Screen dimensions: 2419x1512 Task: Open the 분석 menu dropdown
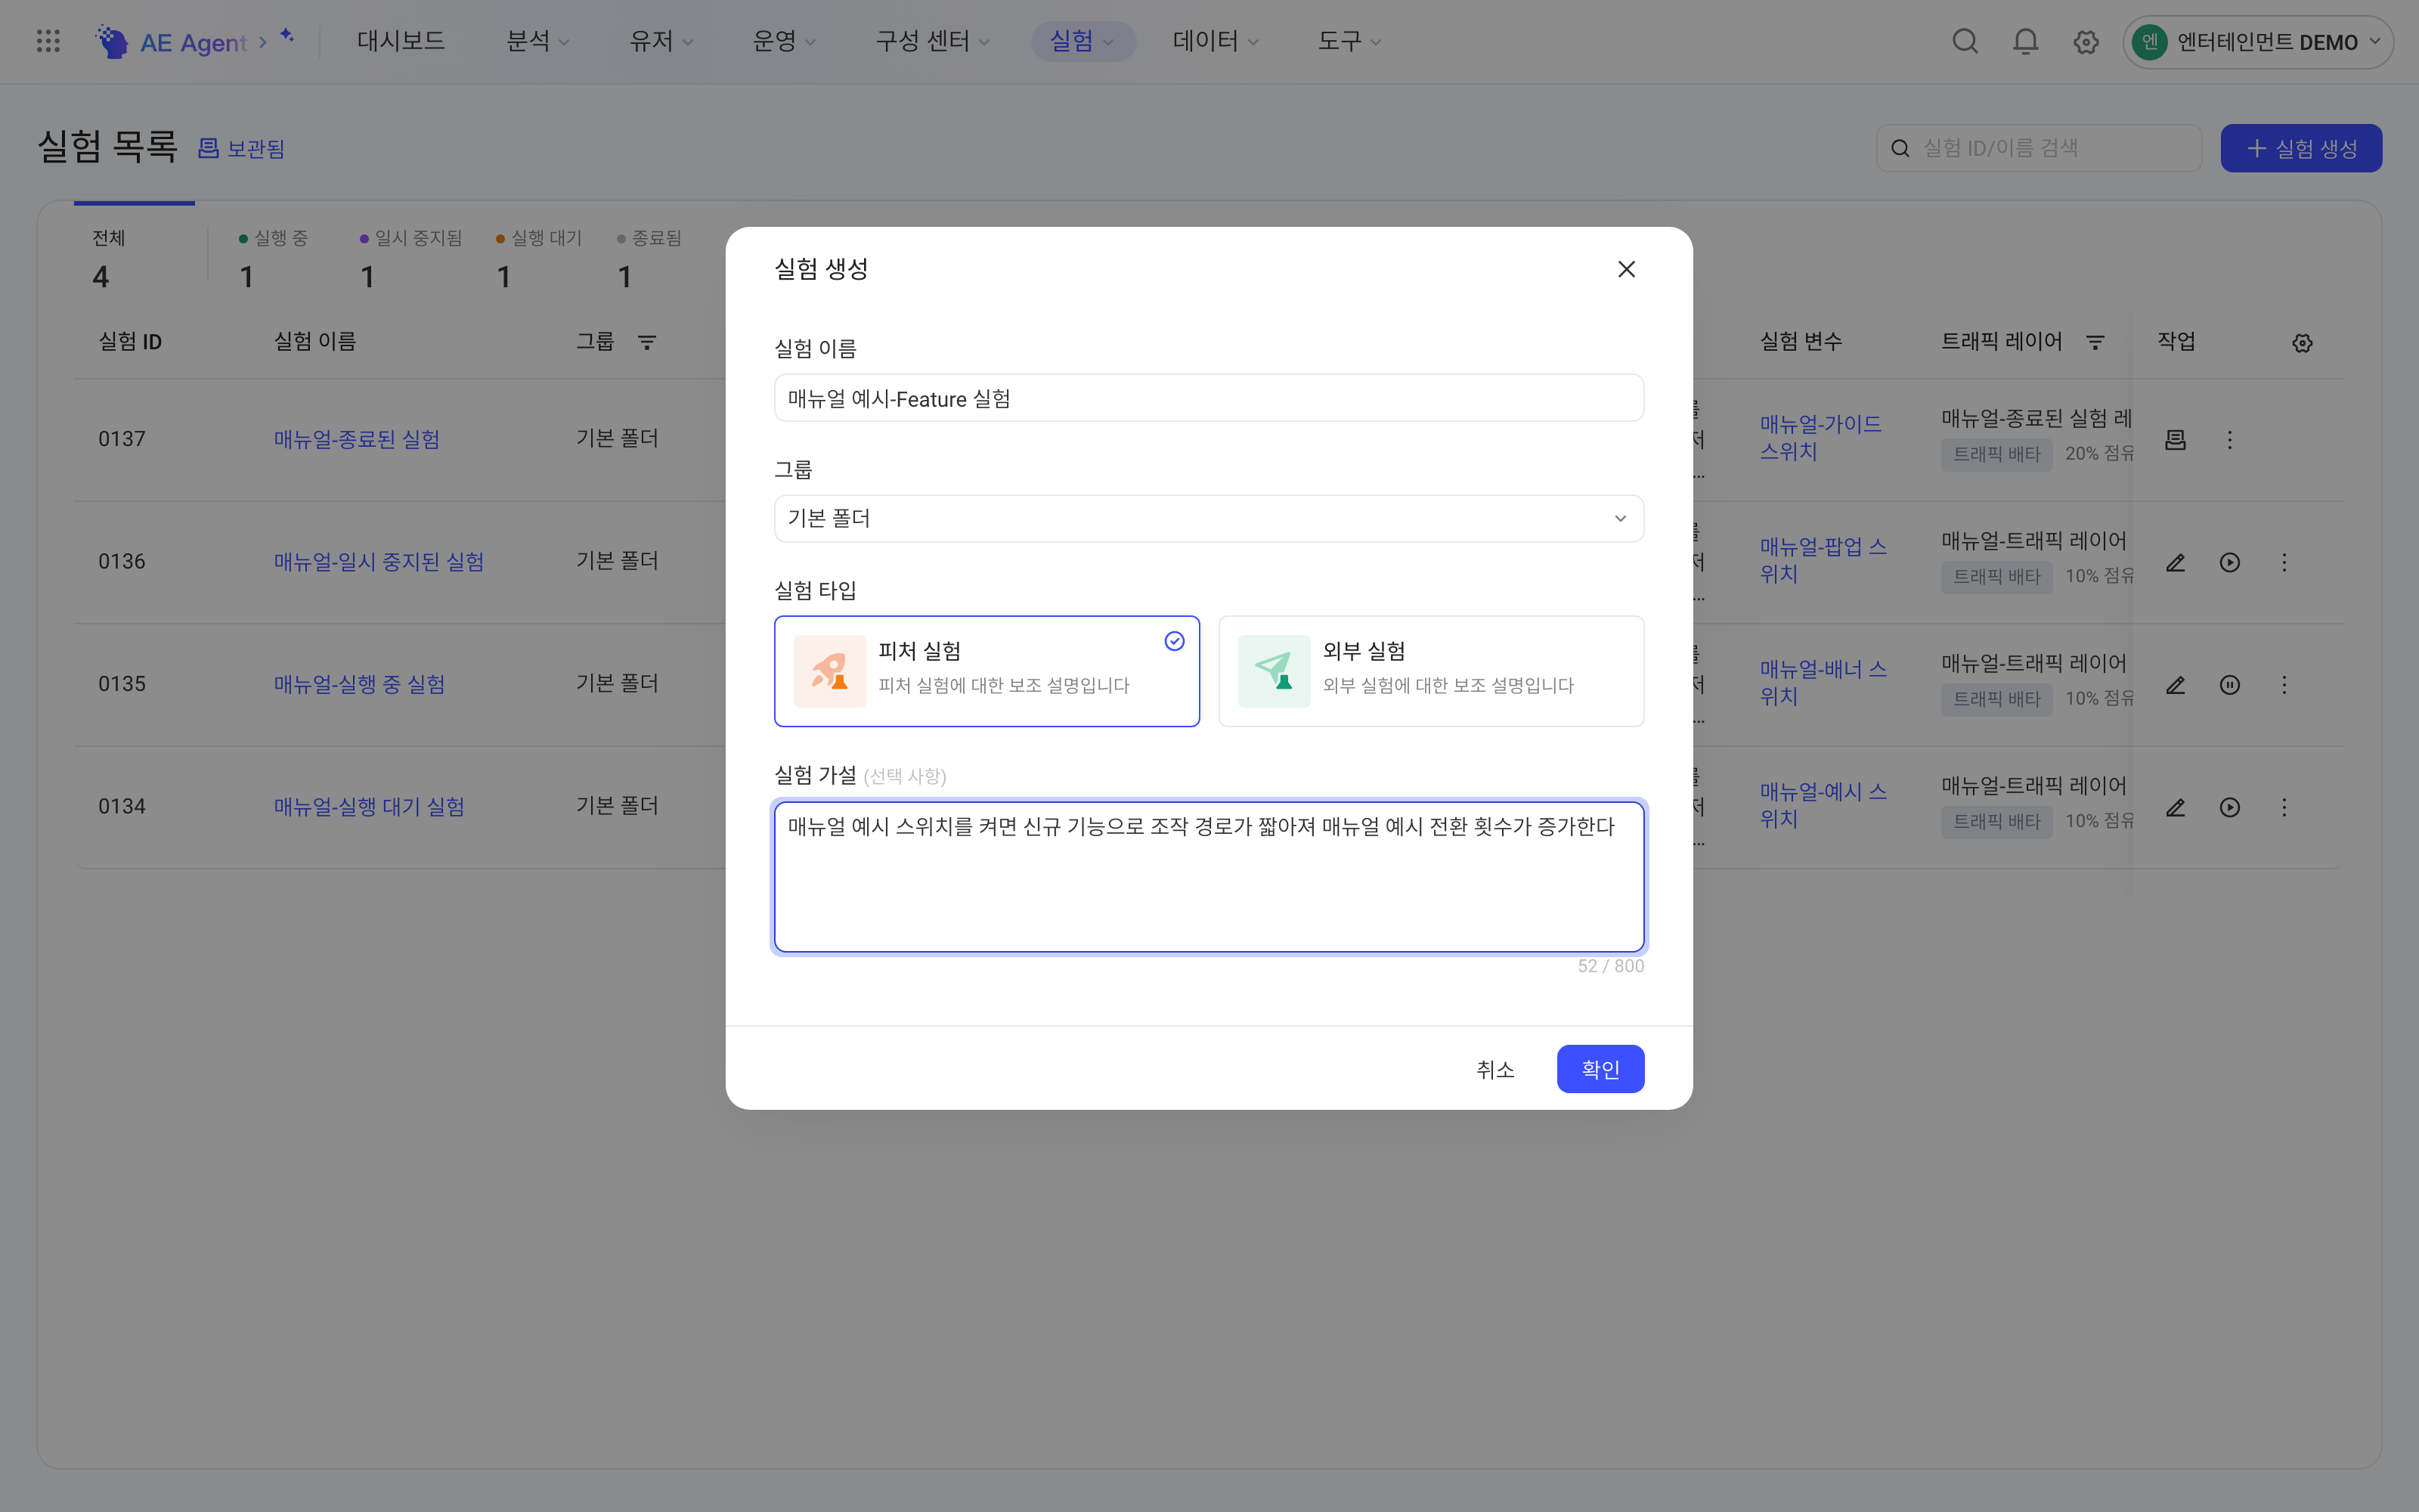click(537, 41)
